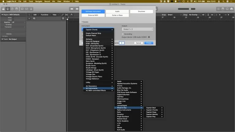This screenshot has width=235, height=132.
Task: Toggle the Flex show/hide button
Action: pyautogui.click(x=66, y=15)
